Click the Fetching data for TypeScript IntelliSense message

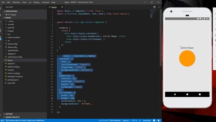pos(25,121)
